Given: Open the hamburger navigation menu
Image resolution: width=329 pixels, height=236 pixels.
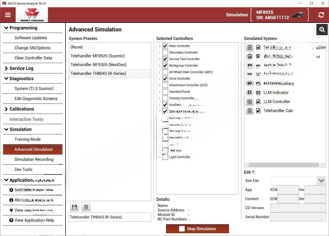Looking at the screenshot, I should tap(8, 15).
